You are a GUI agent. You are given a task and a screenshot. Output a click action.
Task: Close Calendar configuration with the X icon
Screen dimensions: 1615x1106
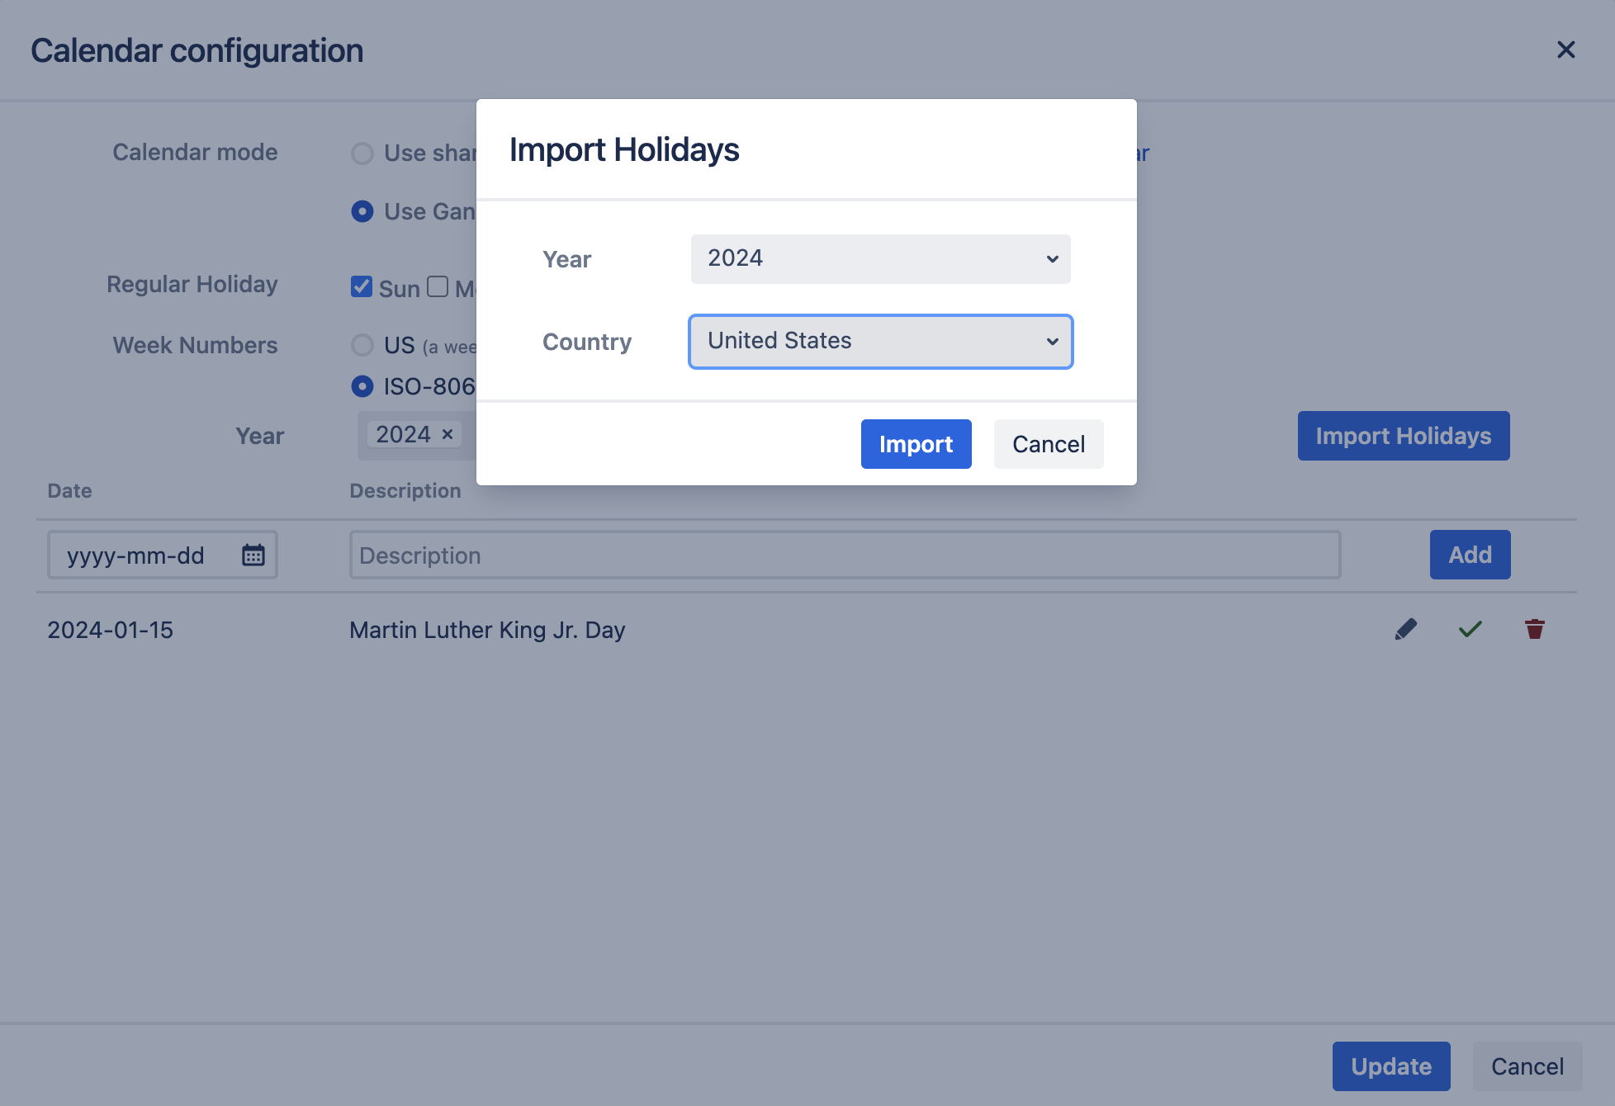[1565, 50]
